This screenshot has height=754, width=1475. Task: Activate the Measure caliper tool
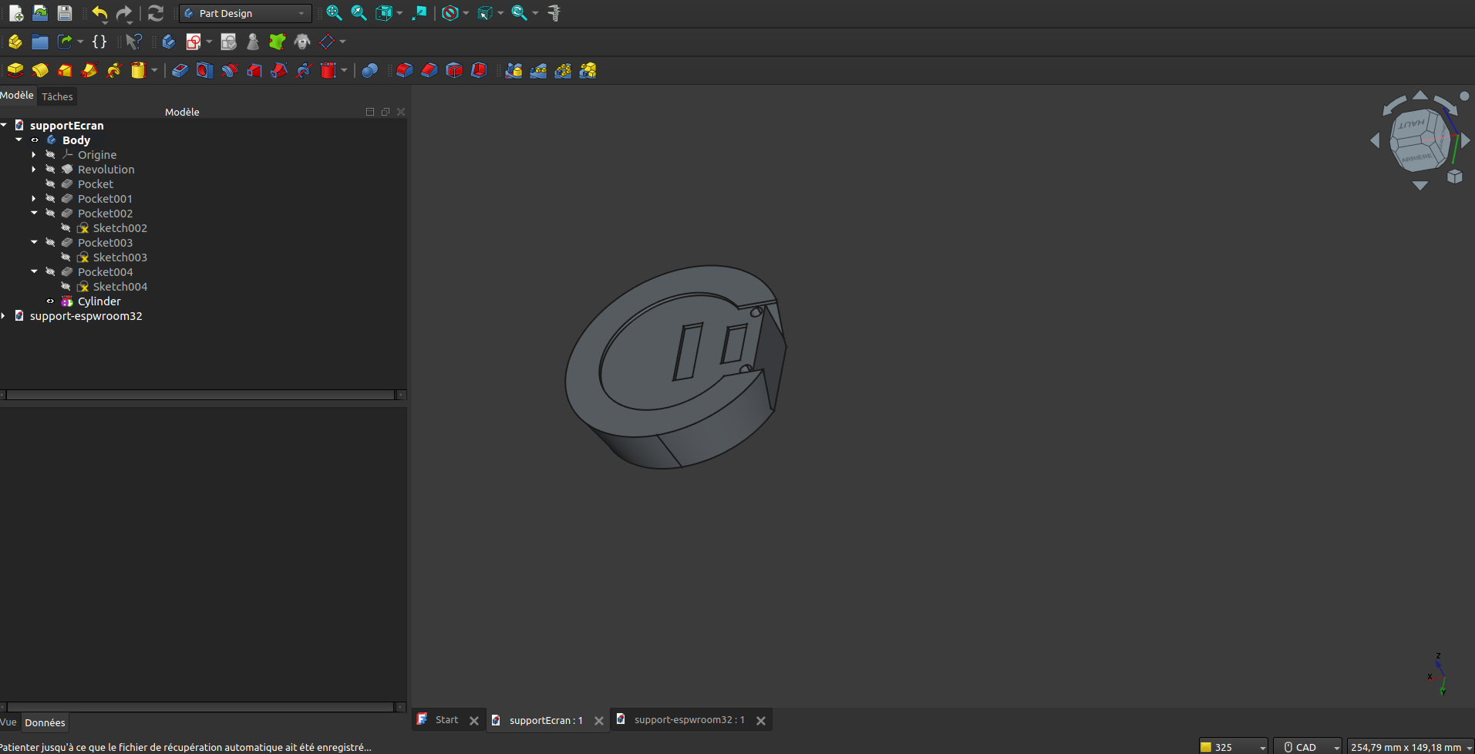(x=554, y=13)
